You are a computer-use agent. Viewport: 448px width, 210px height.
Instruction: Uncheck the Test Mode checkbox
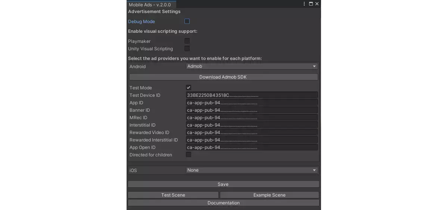point(189,87)
